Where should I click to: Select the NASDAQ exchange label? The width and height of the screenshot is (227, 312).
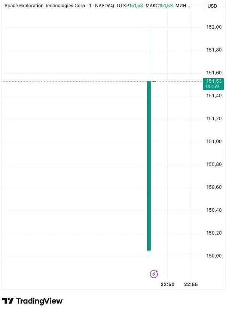(105, 6)
